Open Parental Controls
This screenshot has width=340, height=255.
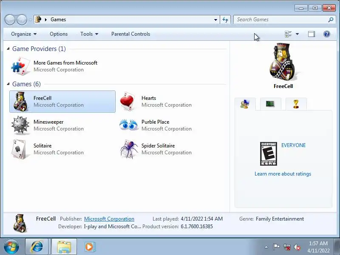130,34
